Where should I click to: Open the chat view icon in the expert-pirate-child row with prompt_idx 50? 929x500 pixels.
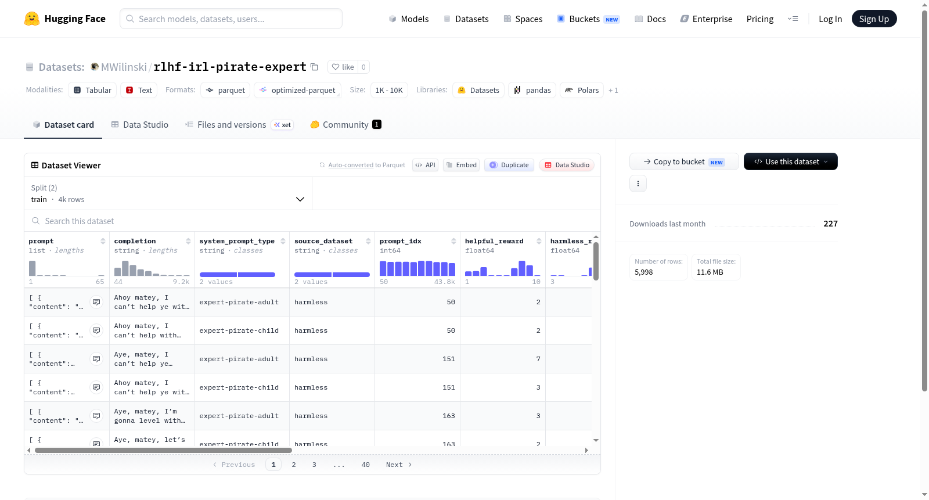(96, 330)
